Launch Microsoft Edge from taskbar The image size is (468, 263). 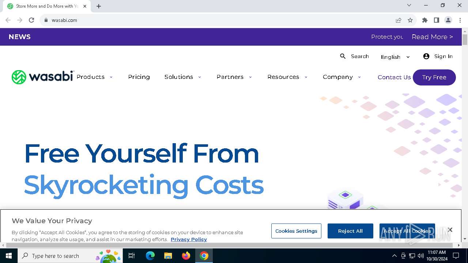click(x=150, y=256)
